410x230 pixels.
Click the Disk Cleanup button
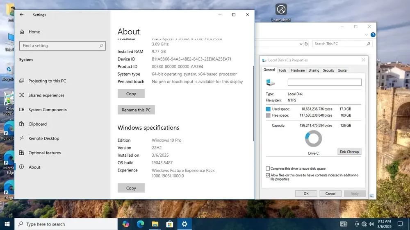(x=349, y=152)
